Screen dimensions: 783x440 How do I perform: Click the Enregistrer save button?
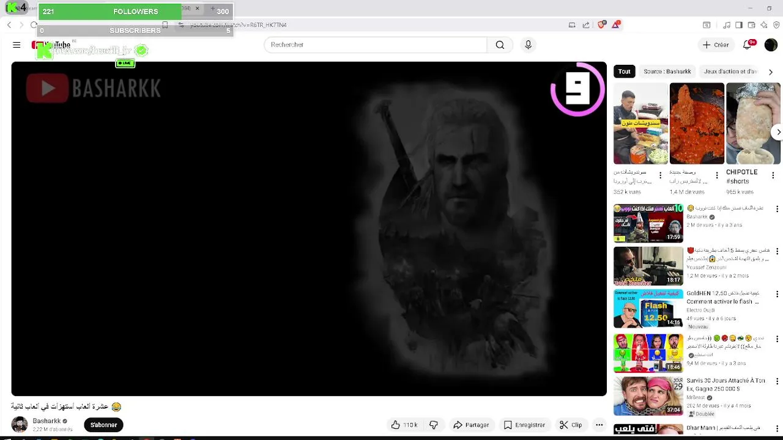tap(524, 425)
